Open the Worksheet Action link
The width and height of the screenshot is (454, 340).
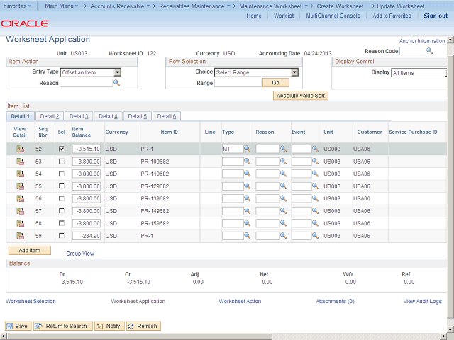click(240, 302)
